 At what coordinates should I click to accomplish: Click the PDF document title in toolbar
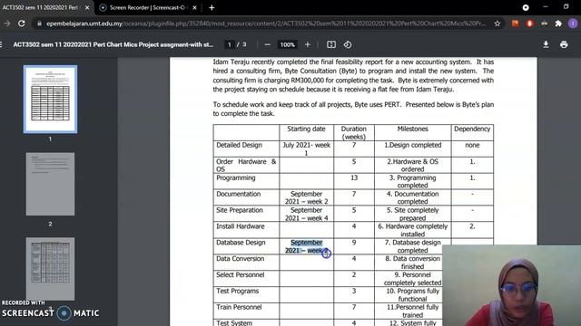click(x=113, y=44)
